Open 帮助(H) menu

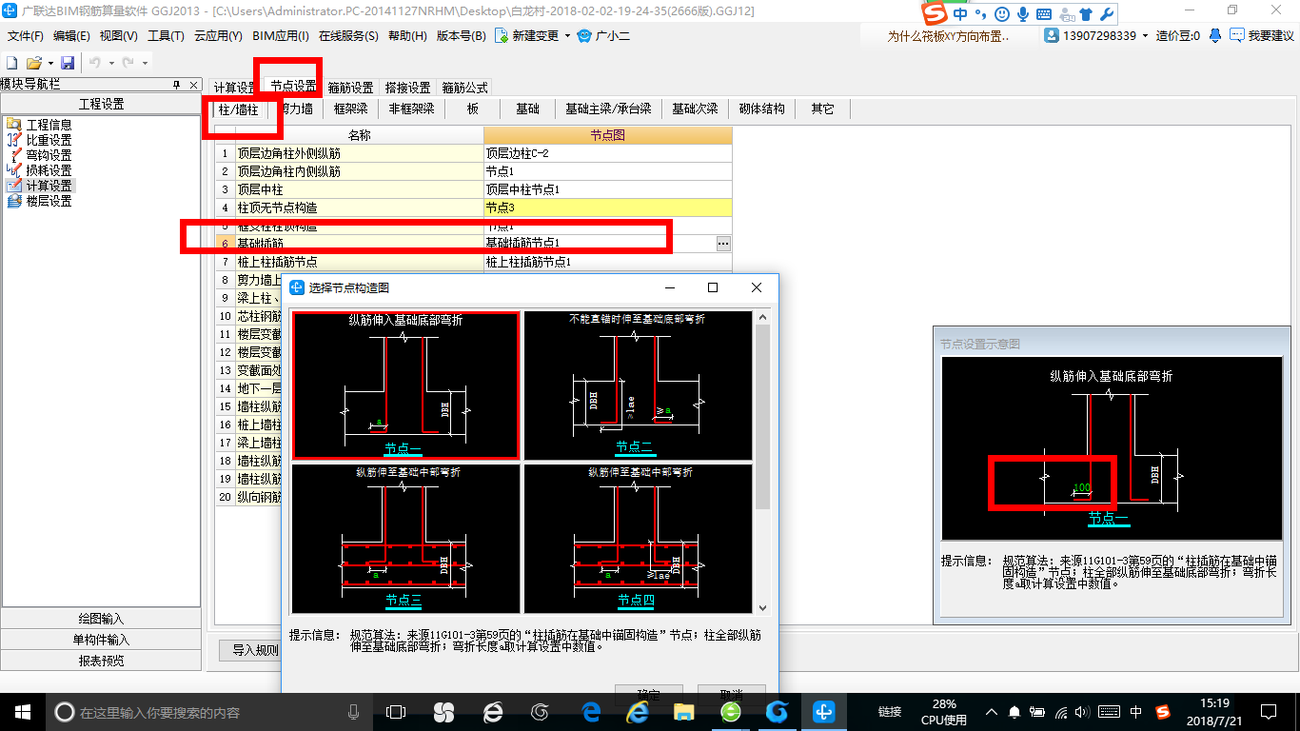407,36
